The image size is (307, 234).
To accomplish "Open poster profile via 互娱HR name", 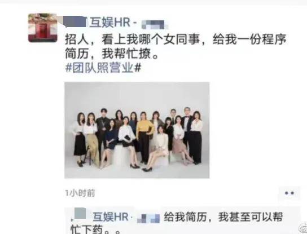I will tap(110, 23).
